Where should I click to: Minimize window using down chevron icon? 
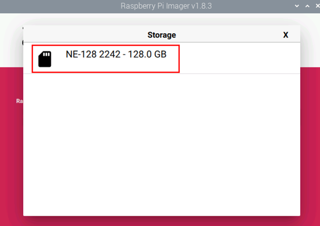[x=297, y=6]
